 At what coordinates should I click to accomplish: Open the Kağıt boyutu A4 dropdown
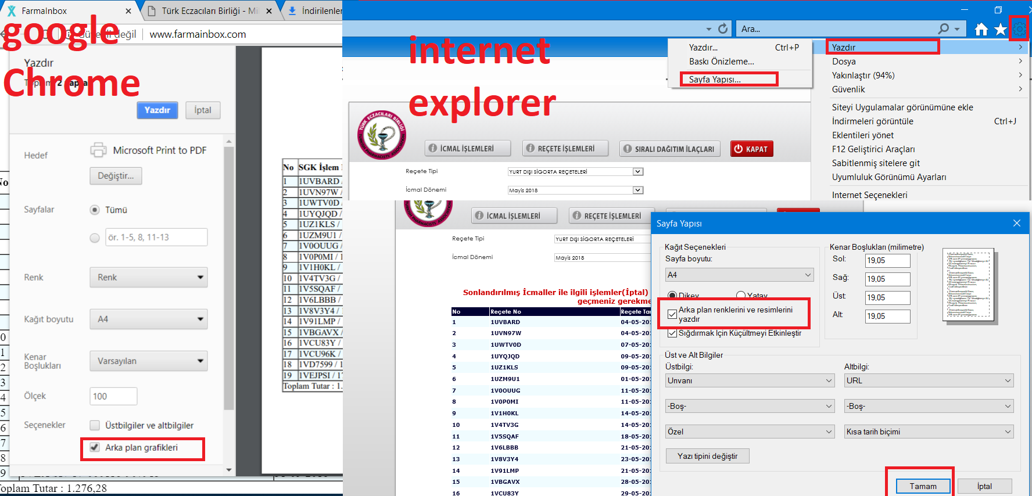pos(149,319)
